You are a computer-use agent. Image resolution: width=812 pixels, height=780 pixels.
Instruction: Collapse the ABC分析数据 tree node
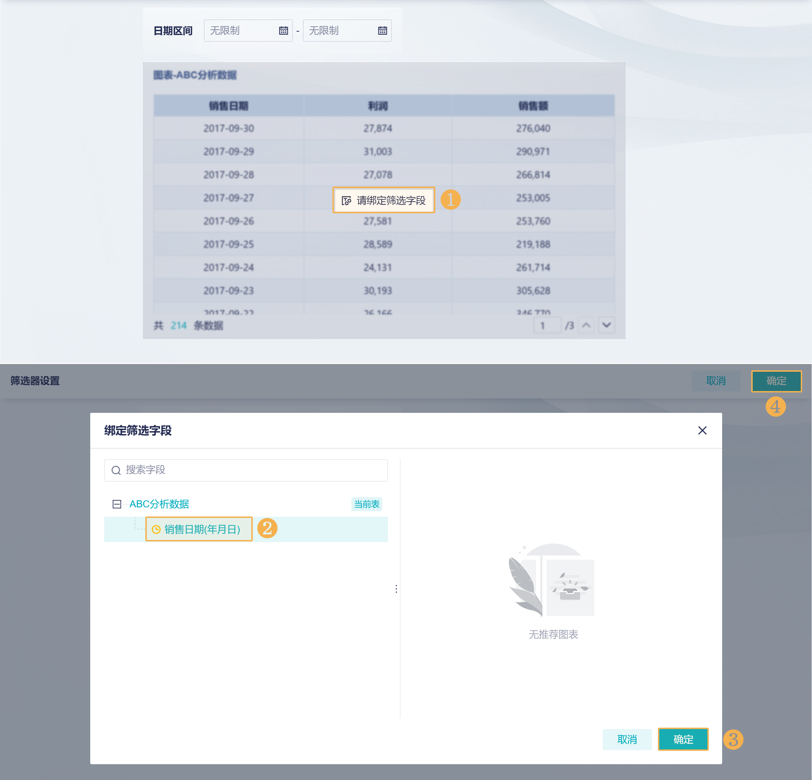(117, 504)
